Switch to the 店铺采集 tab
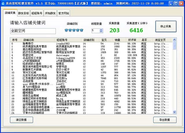Image resolution: width=185 pixels, height=133 pixels. [x=10, y=13]
